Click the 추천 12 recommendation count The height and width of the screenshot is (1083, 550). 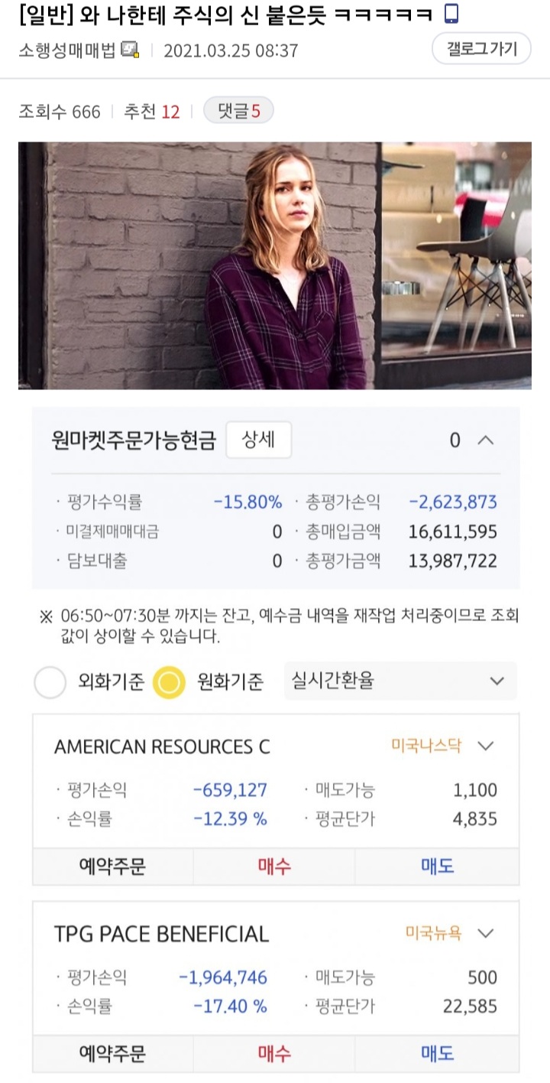[x=152, y=112]
